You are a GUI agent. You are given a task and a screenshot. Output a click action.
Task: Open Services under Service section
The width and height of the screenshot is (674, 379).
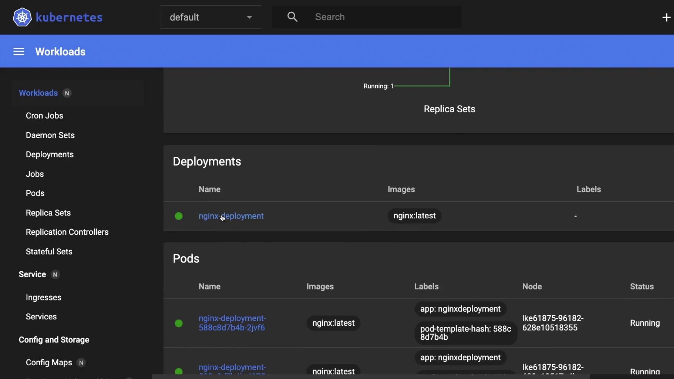(41, 317)
